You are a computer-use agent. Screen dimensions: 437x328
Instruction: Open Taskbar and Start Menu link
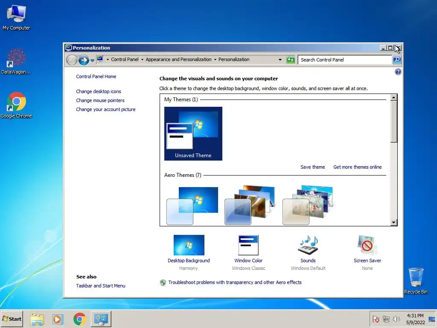tap(101, 286)
